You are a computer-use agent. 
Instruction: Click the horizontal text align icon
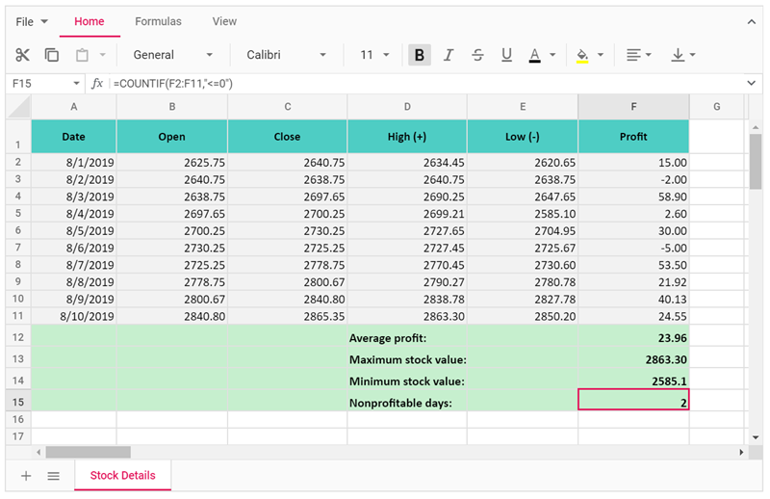(x=632, y=55)
